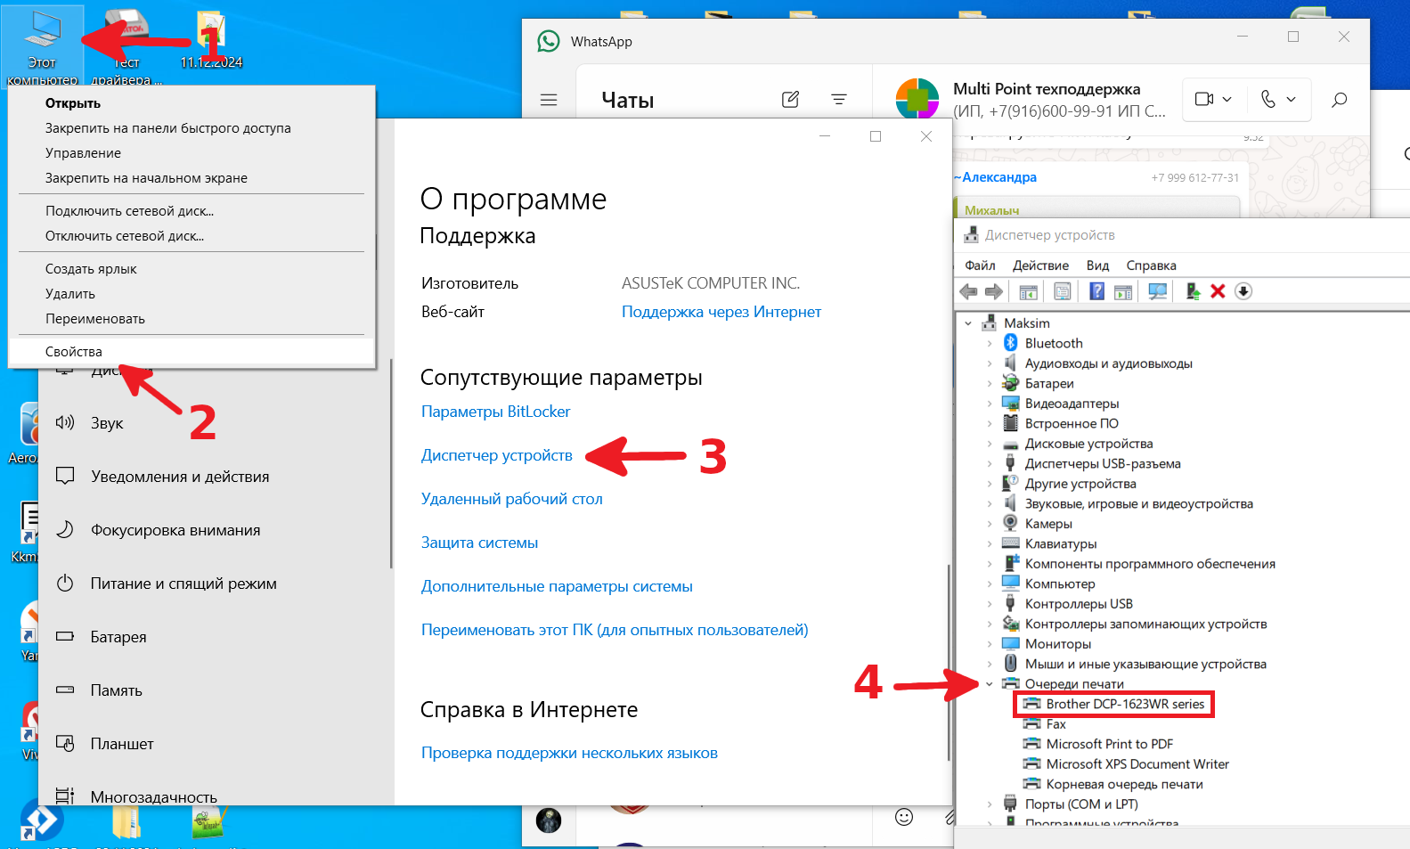
Task: Click the Мониторы display icon in the device tree
Action: [x=1011, y=643]
